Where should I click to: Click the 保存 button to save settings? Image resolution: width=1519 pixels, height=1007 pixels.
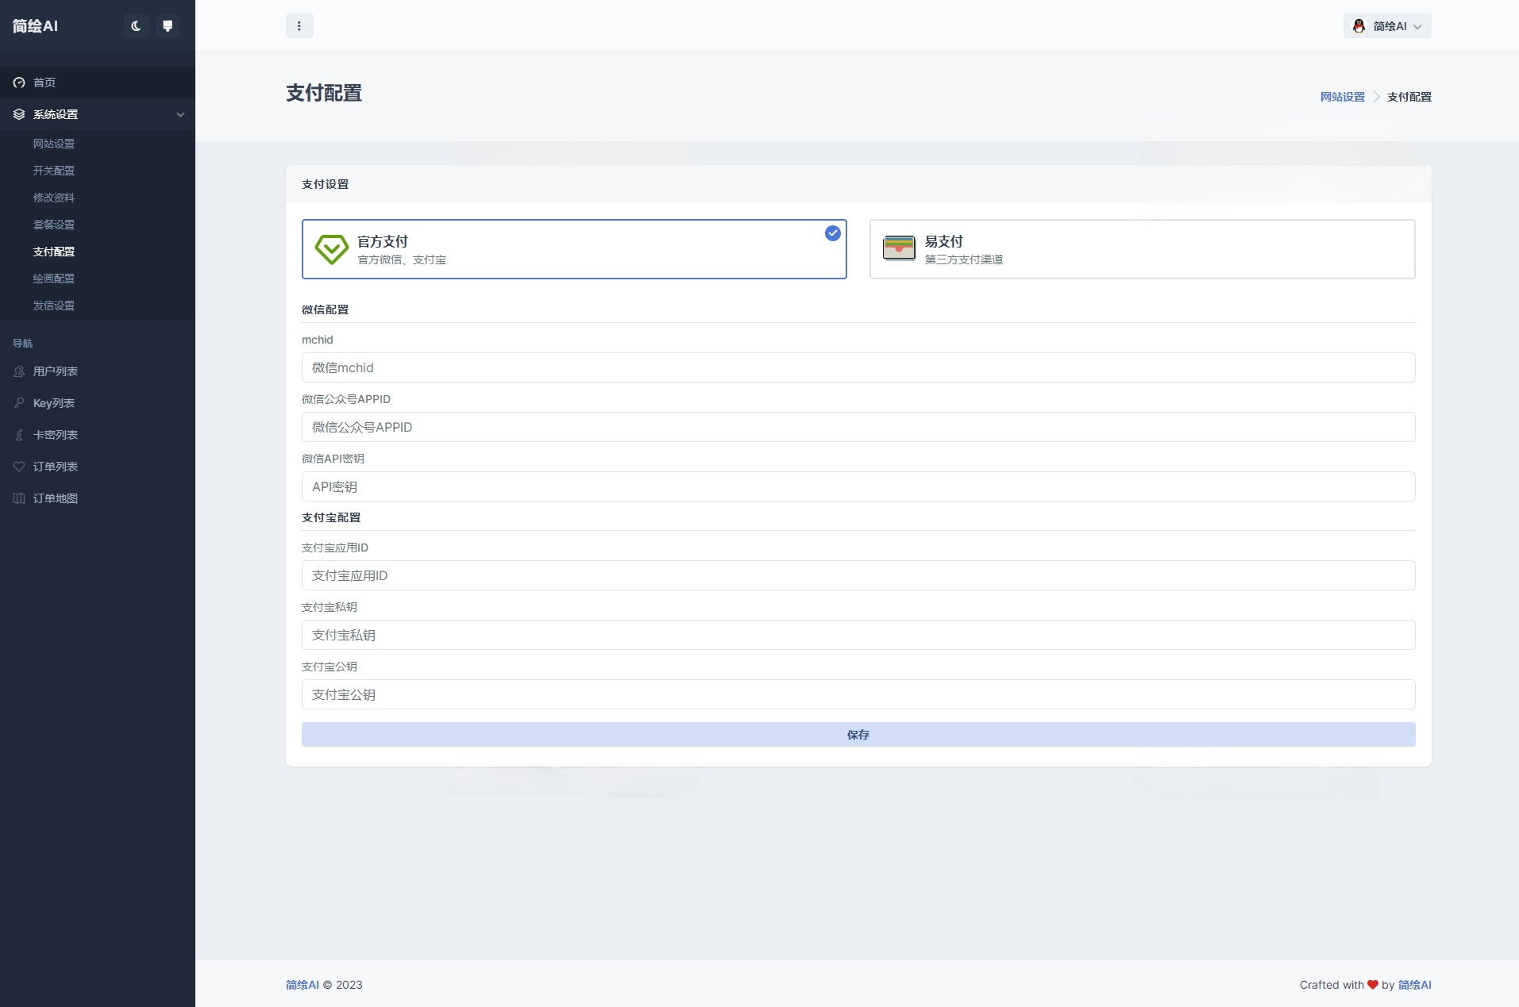point(858,734)
